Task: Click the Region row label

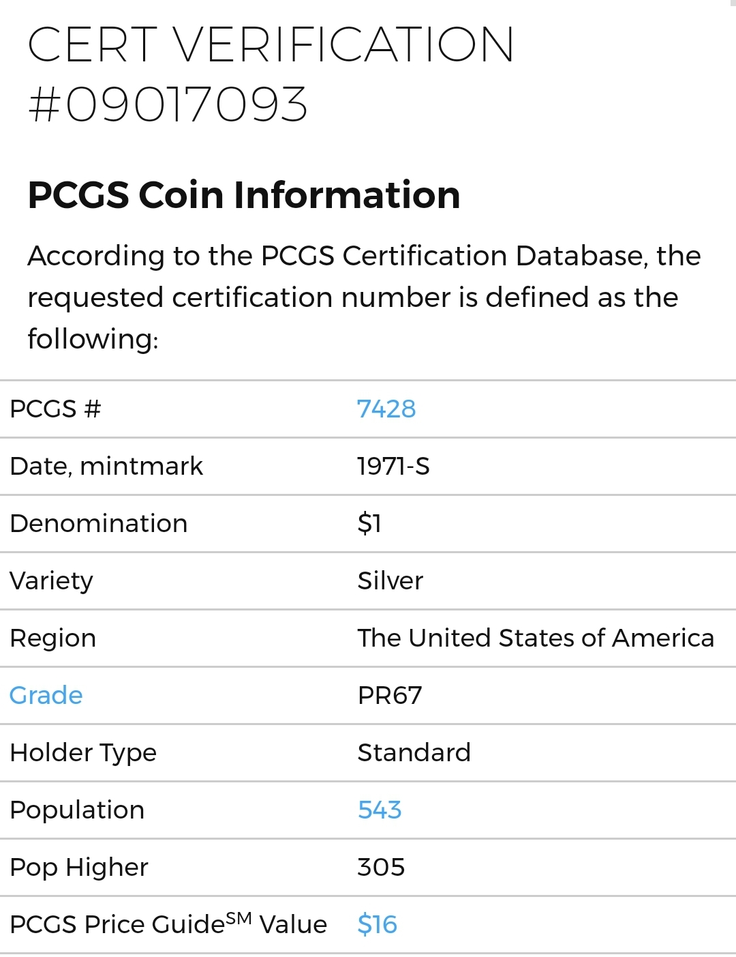Action: (53, 638)
